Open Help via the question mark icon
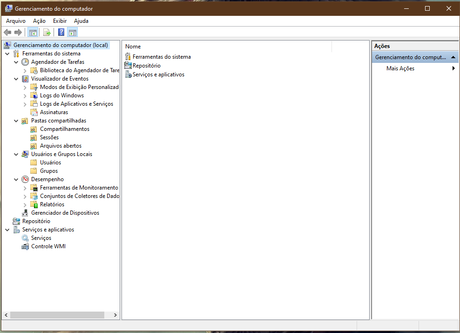Image resolution: width=460 pixels, height=333 pixels. pyautogui.click(x=61, y=32)
